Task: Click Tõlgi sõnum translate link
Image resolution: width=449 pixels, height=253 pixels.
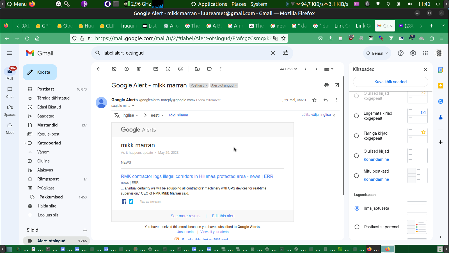Action: 178,115
